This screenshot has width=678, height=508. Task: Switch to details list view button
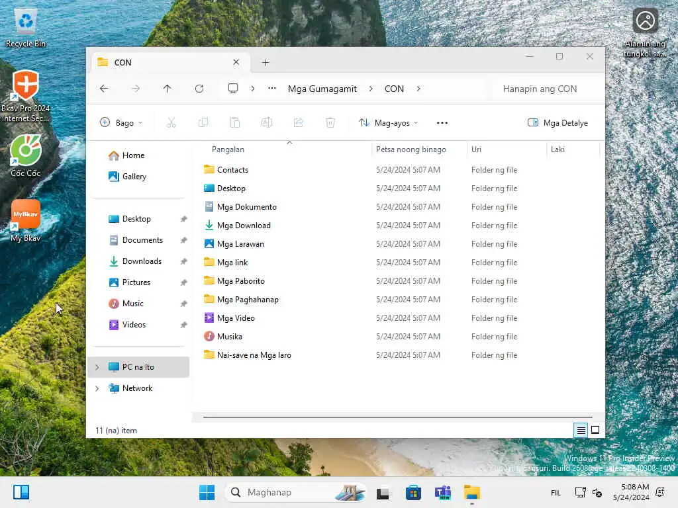click(x=581, y=430)
